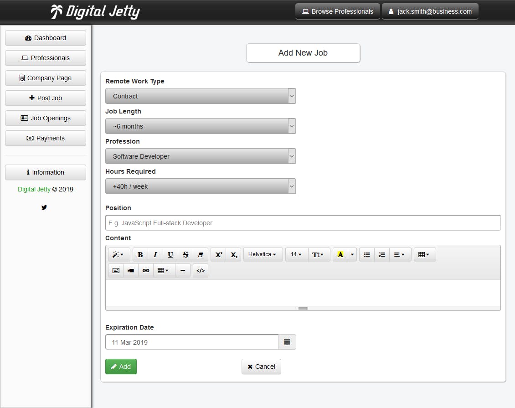
Task: Open the expiration date calendar picker
Action: point(287,342)
